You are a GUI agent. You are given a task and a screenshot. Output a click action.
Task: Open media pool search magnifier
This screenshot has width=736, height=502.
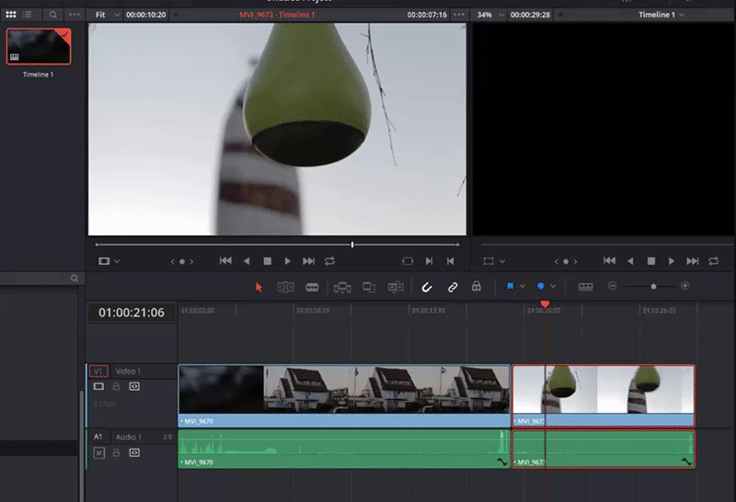[x=53, y=16]
